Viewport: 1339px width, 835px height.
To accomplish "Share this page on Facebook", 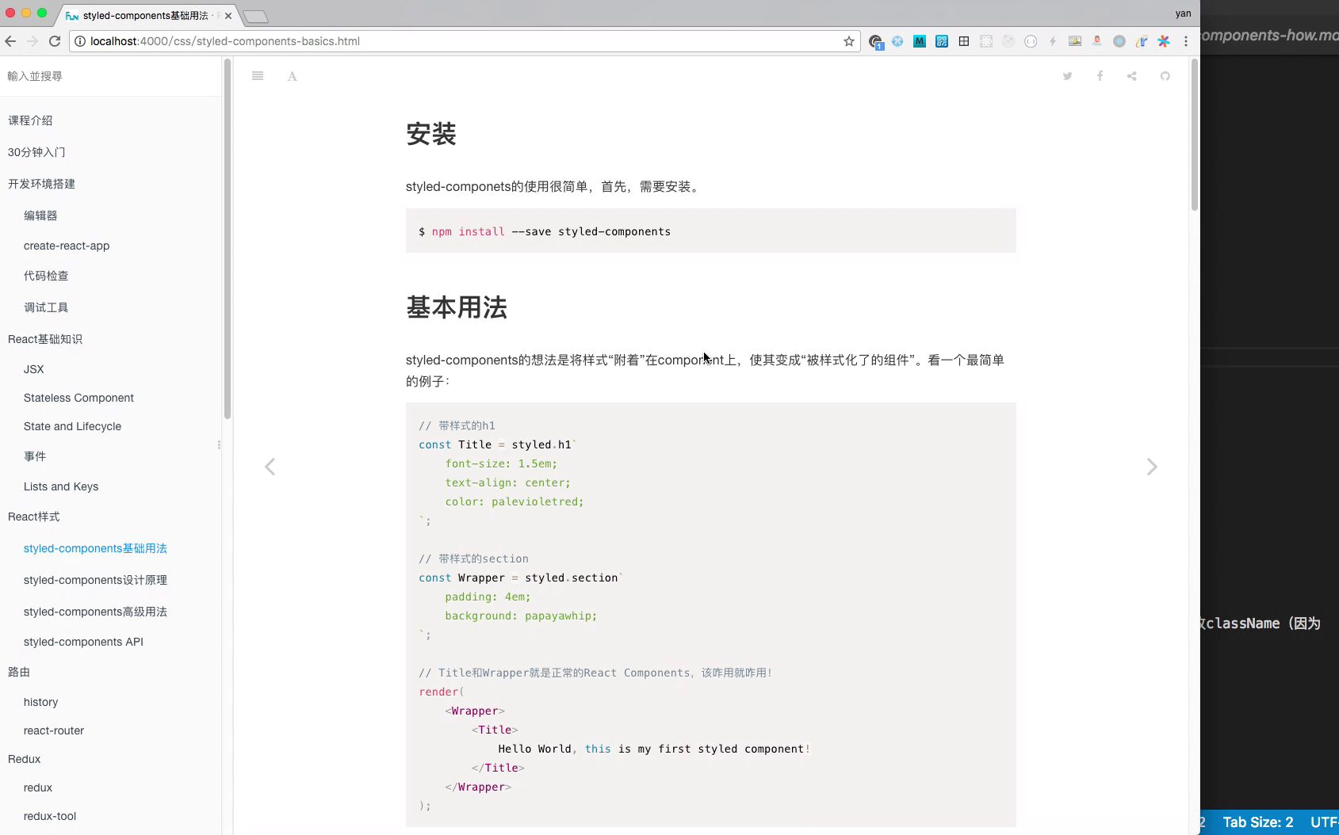I will [1100, 76].
